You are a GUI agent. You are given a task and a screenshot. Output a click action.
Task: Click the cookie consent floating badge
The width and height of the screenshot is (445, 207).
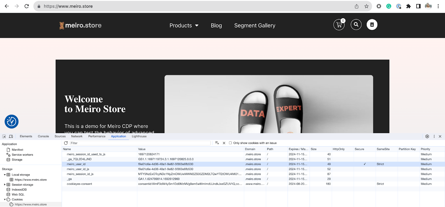tap(11, 121)
